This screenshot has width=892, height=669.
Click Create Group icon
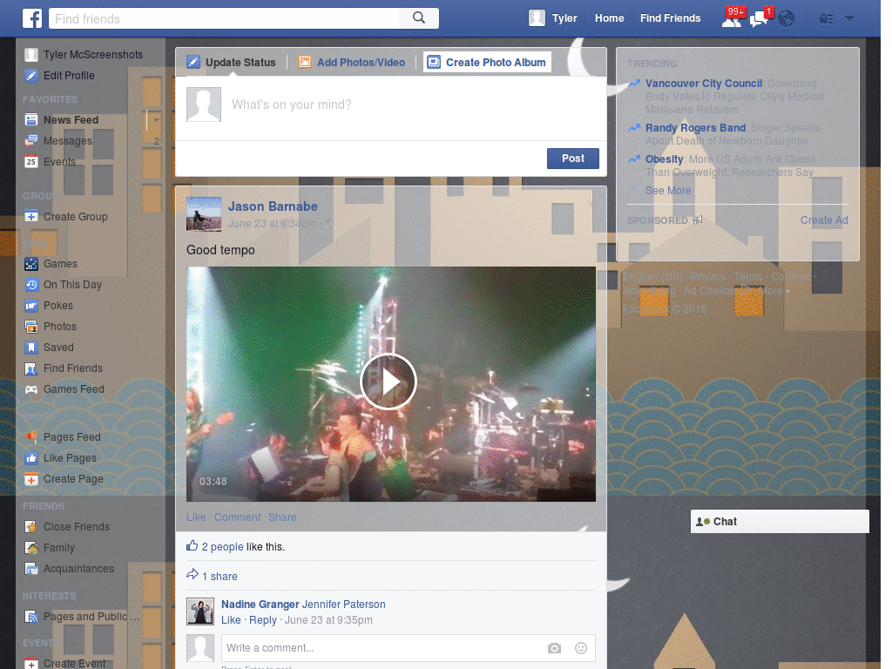31,217
